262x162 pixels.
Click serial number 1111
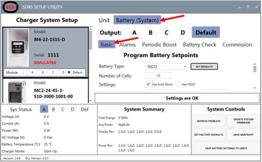pyautogui.click(x=53, y=55)
